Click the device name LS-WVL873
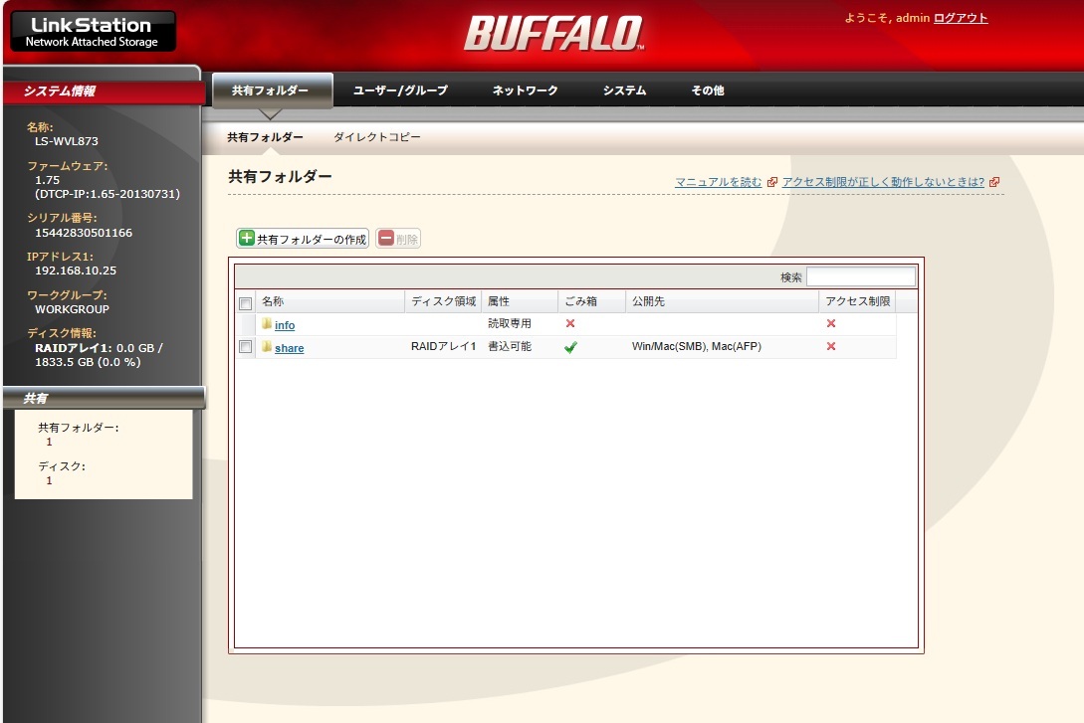1084x723 pixels. coord(67,141)
